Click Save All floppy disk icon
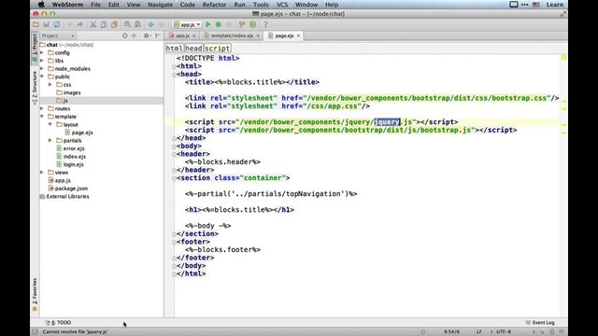This screenshot has width=598, height=336. (46, 24)
